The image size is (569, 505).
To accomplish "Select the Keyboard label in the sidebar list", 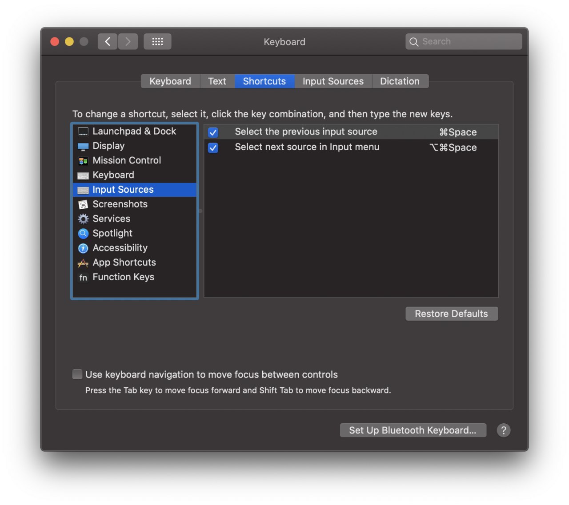I will pos(113,175).
